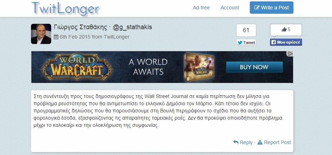
Task: Click the Facebook Μου αρέσει! button
Action: point(286,42)
